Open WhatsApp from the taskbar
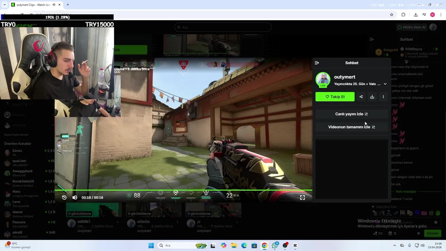The height and width of the screenshot is (251, 446). pos(275,245)
